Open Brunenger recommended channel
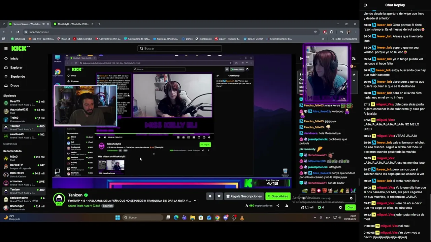 [x=24, y=207]
